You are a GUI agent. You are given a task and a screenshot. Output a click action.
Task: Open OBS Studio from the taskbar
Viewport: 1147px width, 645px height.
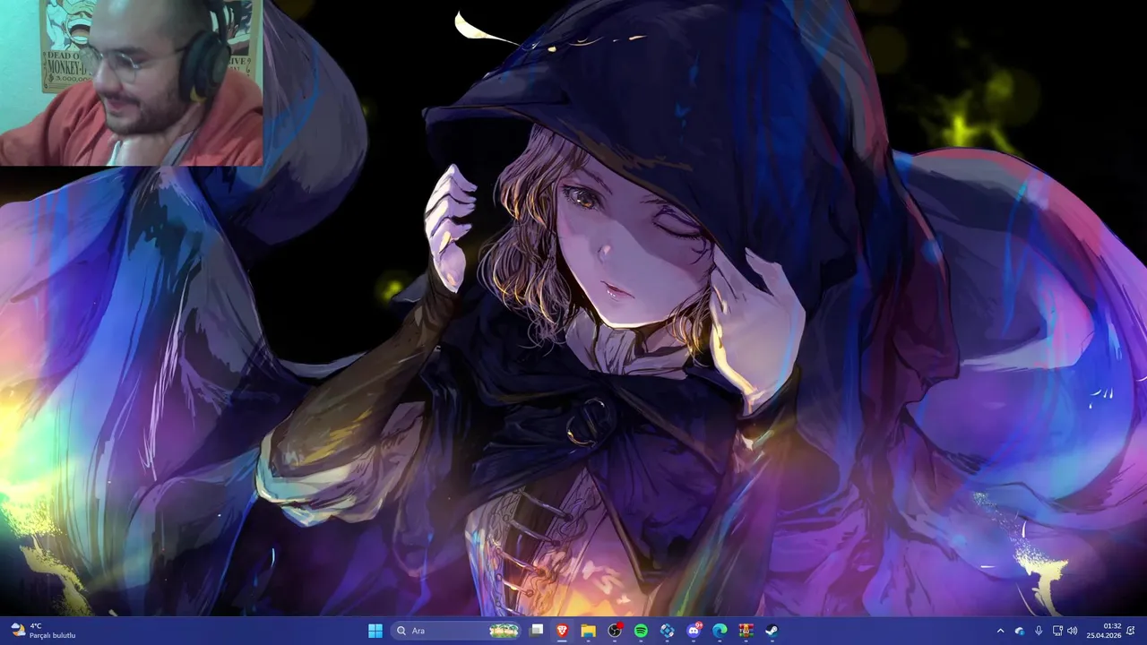tap(615, 631)
